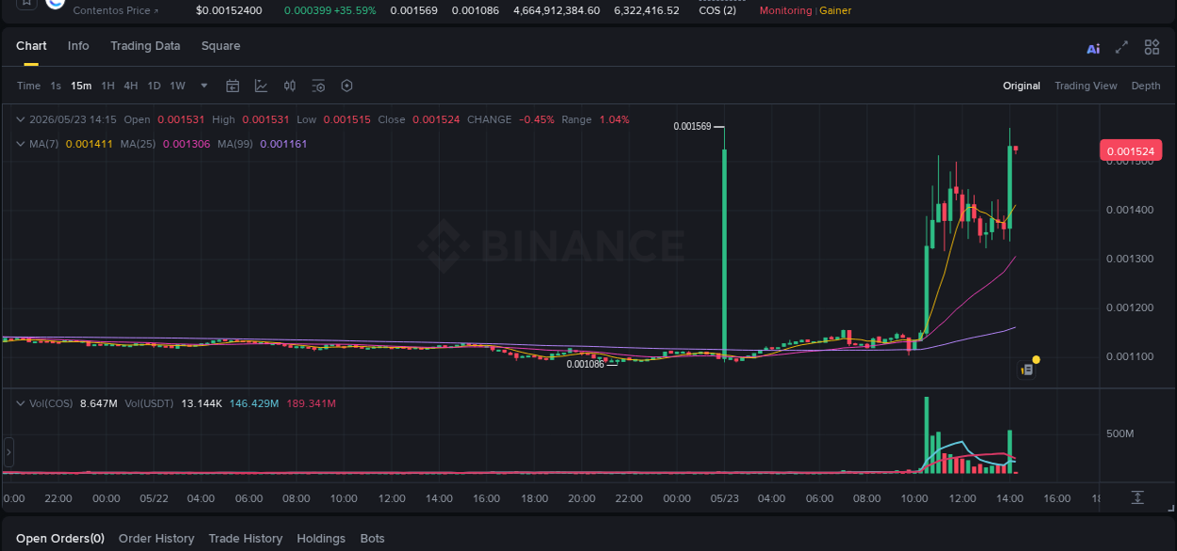Open the Bots tab
Viewport: 1177px width, 551px height.
[373, 539]
